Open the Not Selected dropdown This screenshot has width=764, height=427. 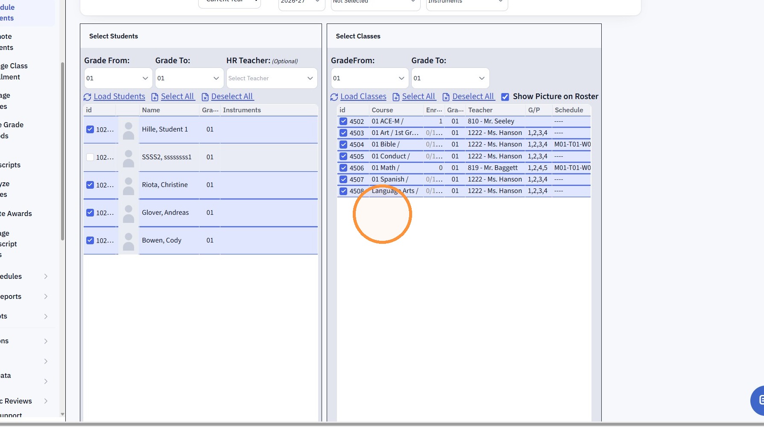(x=375, y=3)
